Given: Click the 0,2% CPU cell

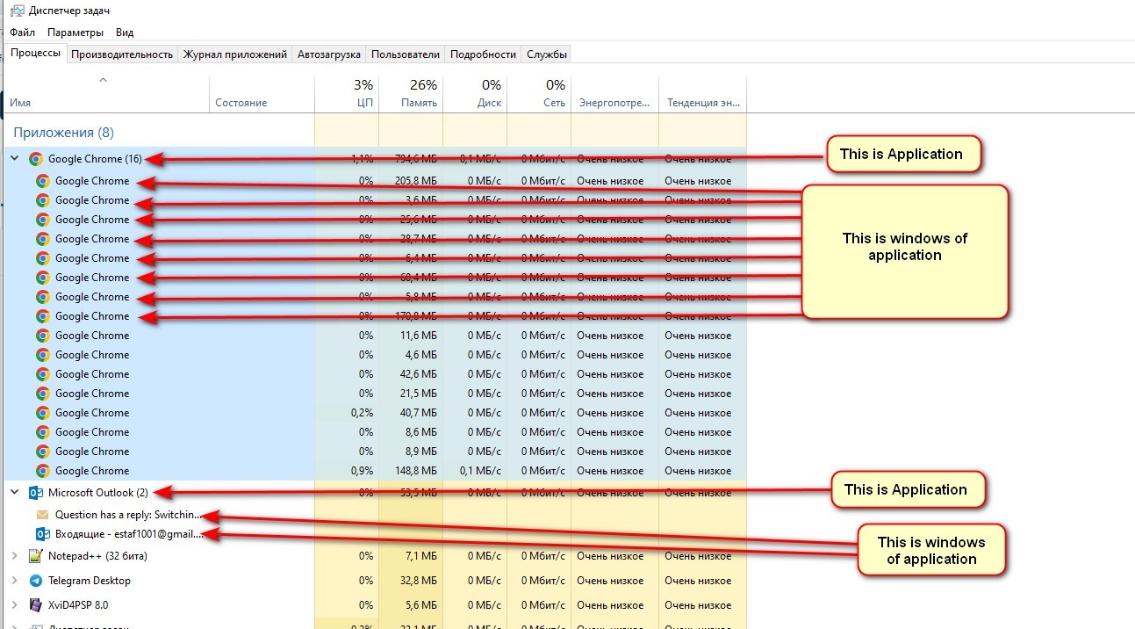Looking at the screenshot, I should tap(347, 413).
